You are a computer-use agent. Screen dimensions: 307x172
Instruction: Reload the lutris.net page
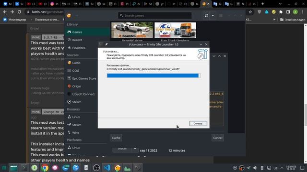[x=19, y=12]
